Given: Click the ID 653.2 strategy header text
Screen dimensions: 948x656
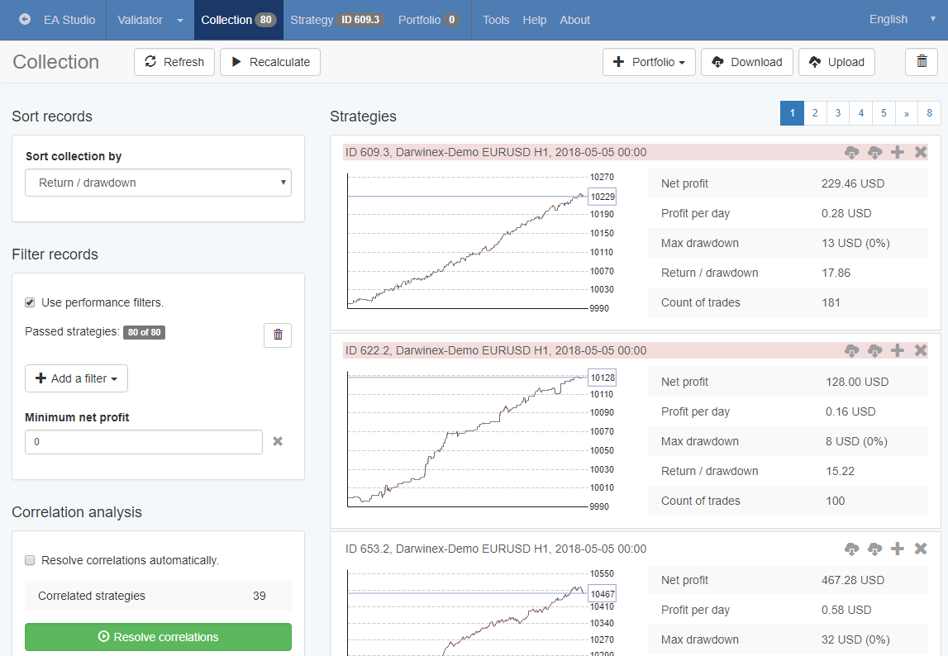Looking at the screenshot, I should pyautogui.click(x=496, y=549).
